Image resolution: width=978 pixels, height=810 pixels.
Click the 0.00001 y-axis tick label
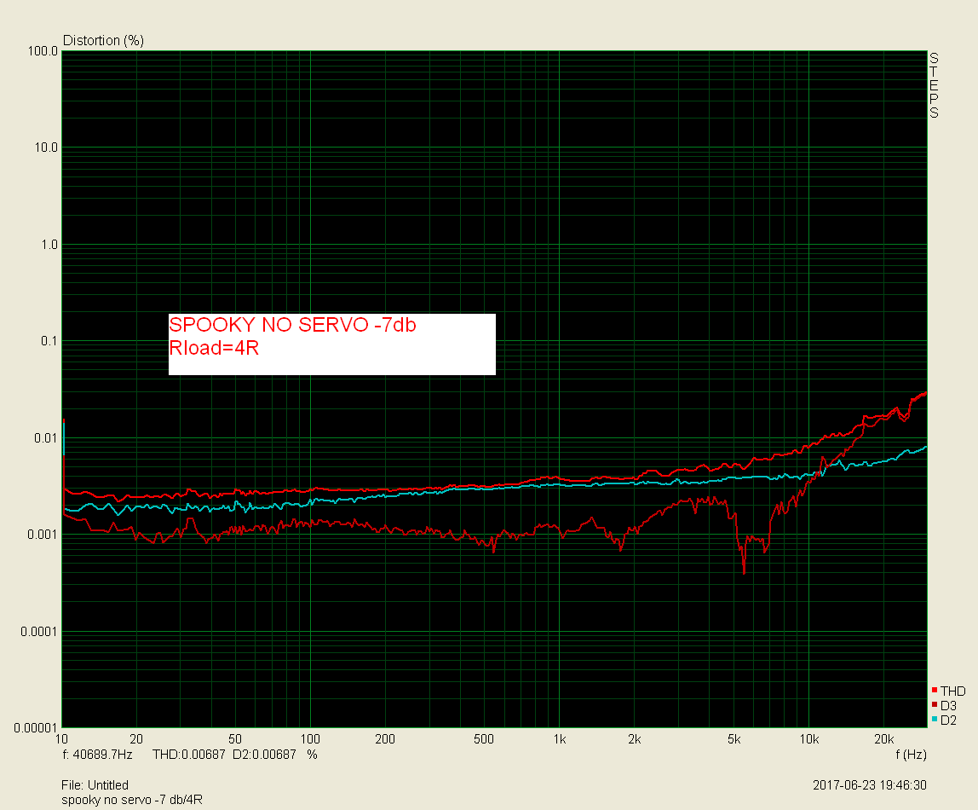point(36,727)
